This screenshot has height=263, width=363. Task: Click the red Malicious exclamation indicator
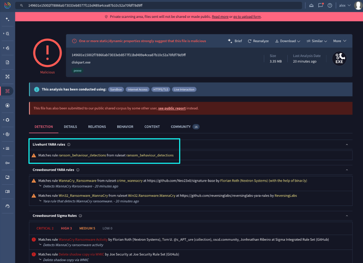[47, 53]
